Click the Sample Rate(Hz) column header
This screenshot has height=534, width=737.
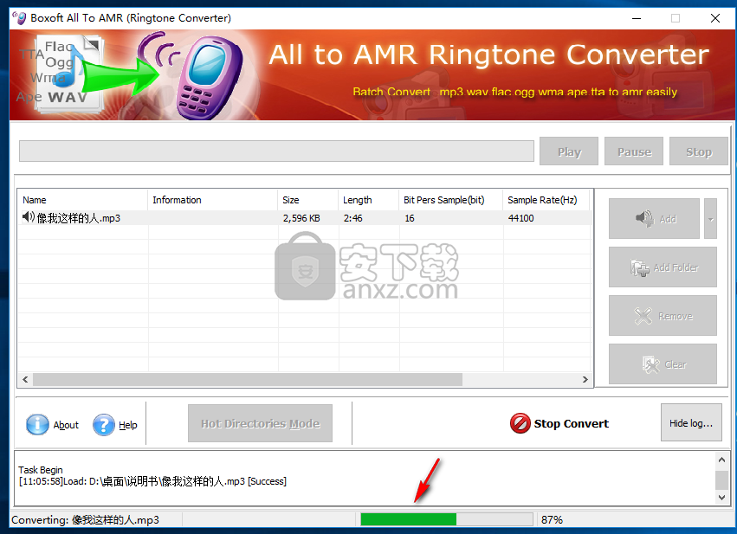546,200
